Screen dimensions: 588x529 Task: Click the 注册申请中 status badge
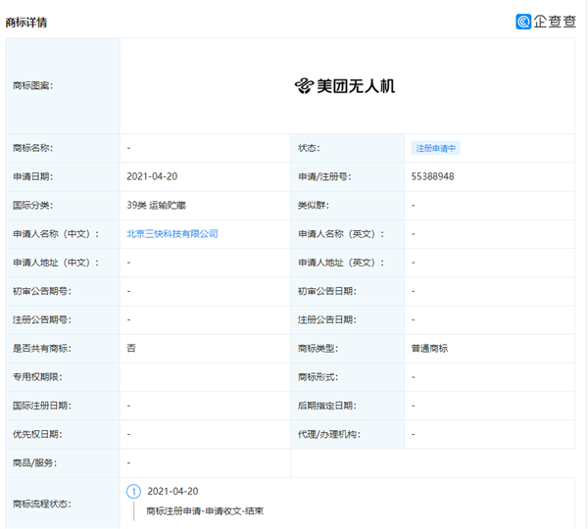(x=436, y=148)
